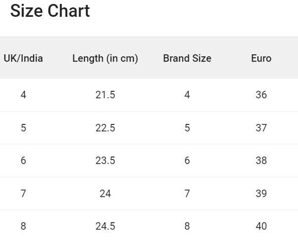
Task: Select the 22.5 length value
Action: 105,128
